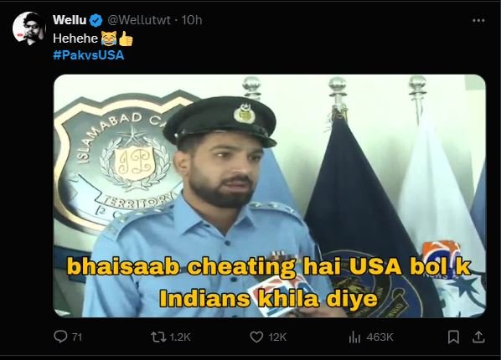Click the 71 replies count
Viewport: 501px width, 360px height.
click(77, 337)
